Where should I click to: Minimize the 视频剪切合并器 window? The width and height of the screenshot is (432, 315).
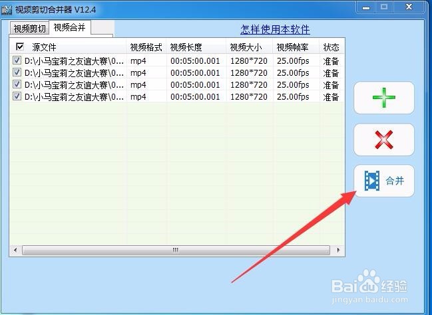(366, 7)
